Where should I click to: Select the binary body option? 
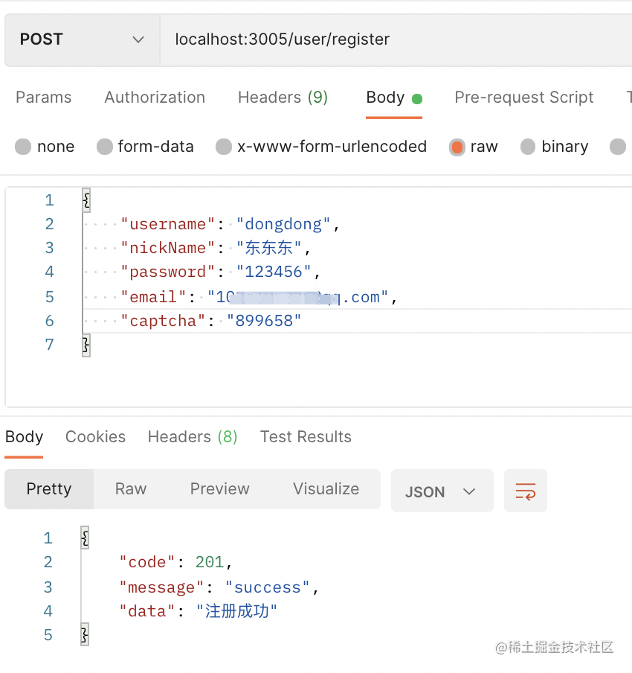528,147
